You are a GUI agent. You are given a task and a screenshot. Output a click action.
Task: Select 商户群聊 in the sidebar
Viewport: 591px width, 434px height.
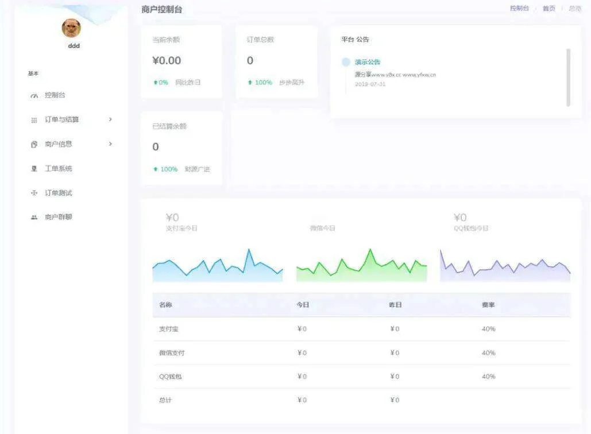pos(59,218)
